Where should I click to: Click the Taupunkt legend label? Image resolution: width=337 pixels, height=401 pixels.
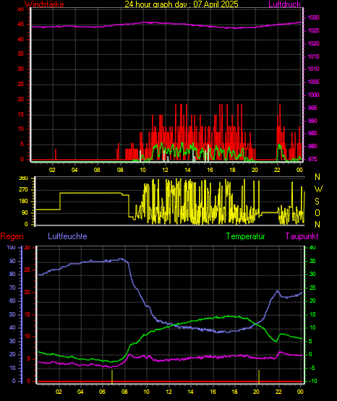(302, 236)
